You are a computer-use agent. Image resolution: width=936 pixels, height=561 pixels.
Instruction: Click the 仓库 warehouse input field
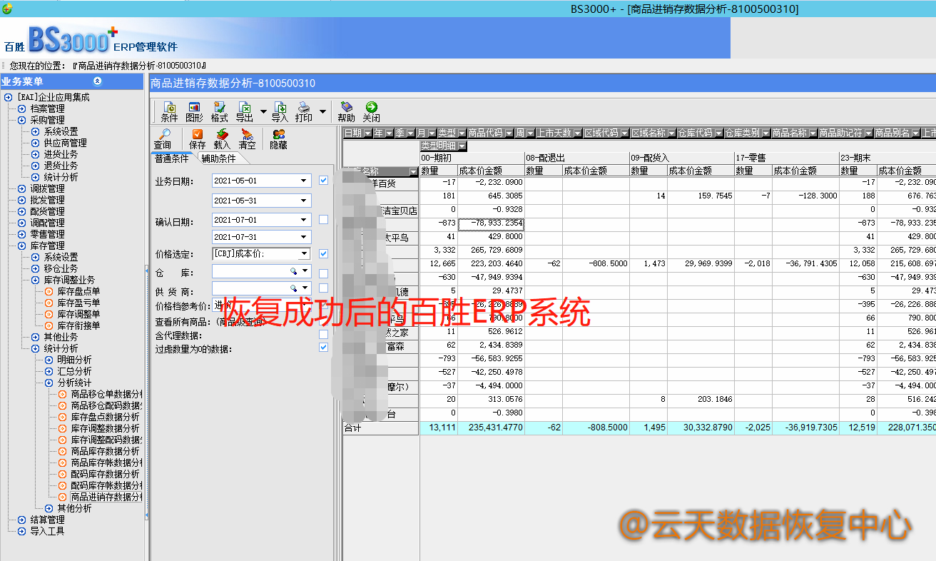coord(250,271)
